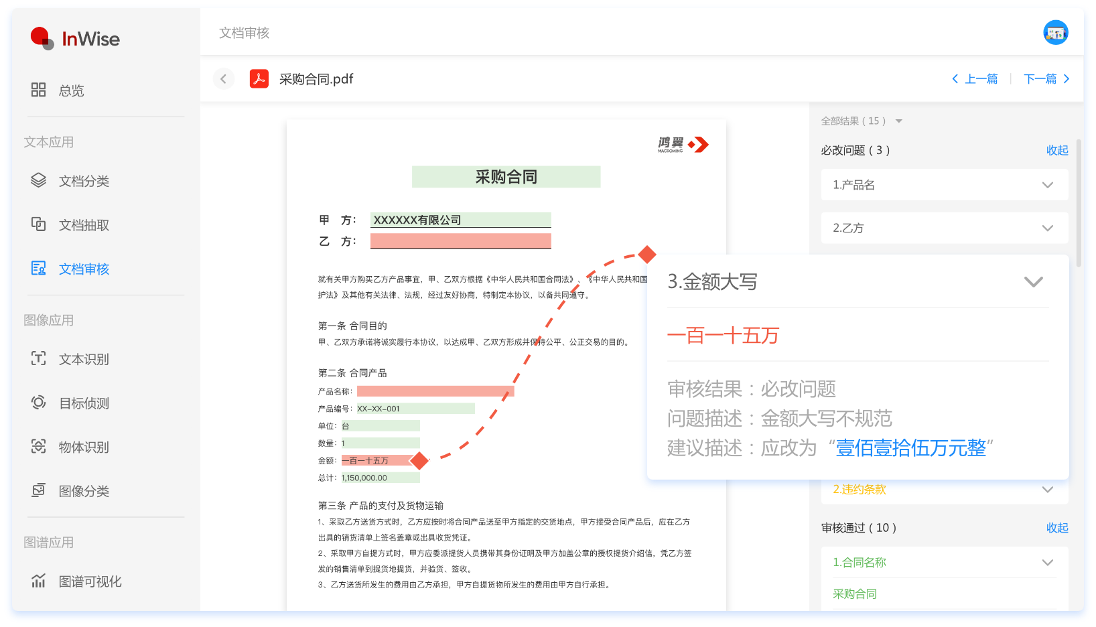The image size is (1096, 627).
Task: Collapse the 3.金额大写 detail card
Action: tap(1033, 282)
